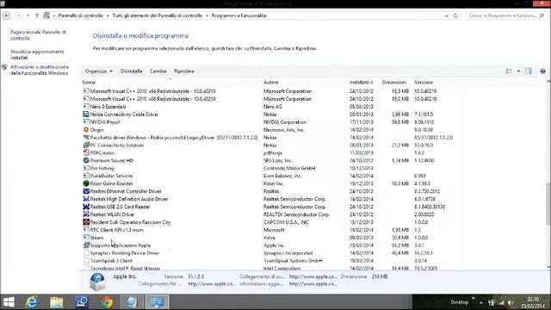The height and width of the screenshot is (310, 551).
Task: Click the taskbar clock and date
Action: pos(533,302)
